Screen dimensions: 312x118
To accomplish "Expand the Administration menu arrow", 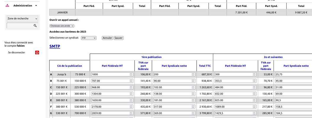I will pyautogui.click(x=36, y=6).
